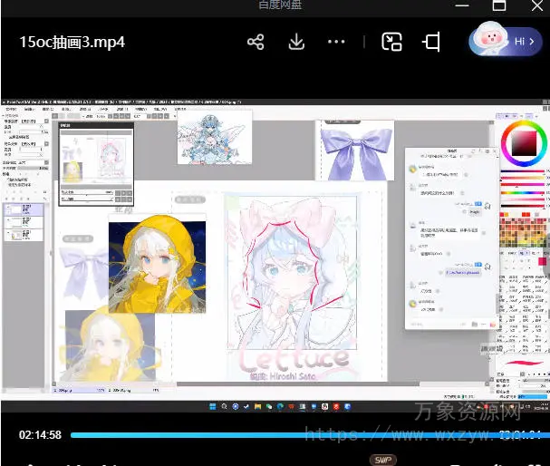Image resolution: width=550 pixels, height=466 pixels.
Task: Click the Windows Start icon in recorded taskbar
Action: click(x=211, y=403)
